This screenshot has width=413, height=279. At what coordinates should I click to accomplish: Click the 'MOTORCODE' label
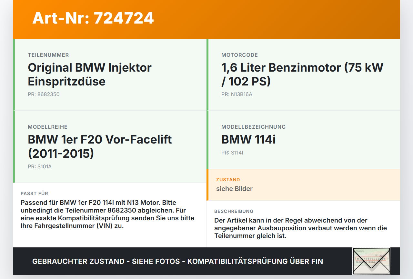[240, 55]
